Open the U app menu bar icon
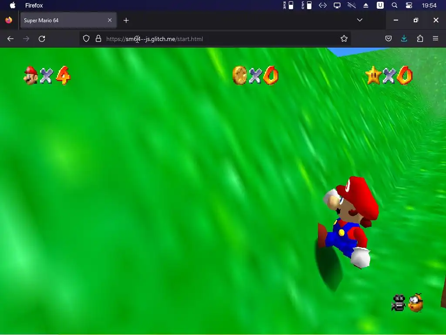Viewport: 446px width, 335px height. pos(380,5)
